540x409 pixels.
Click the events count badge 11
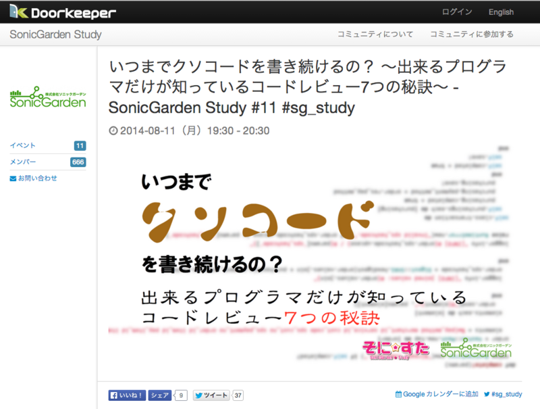[x=80, y=145]
